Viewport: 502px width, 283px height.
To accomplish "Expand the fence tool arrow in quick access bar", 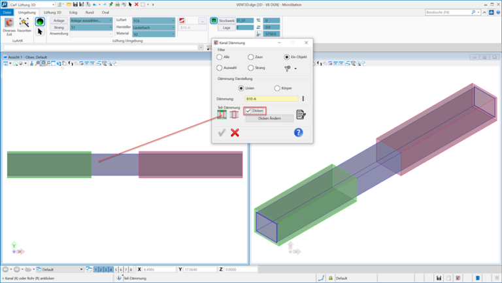I will tap(148, 5).
